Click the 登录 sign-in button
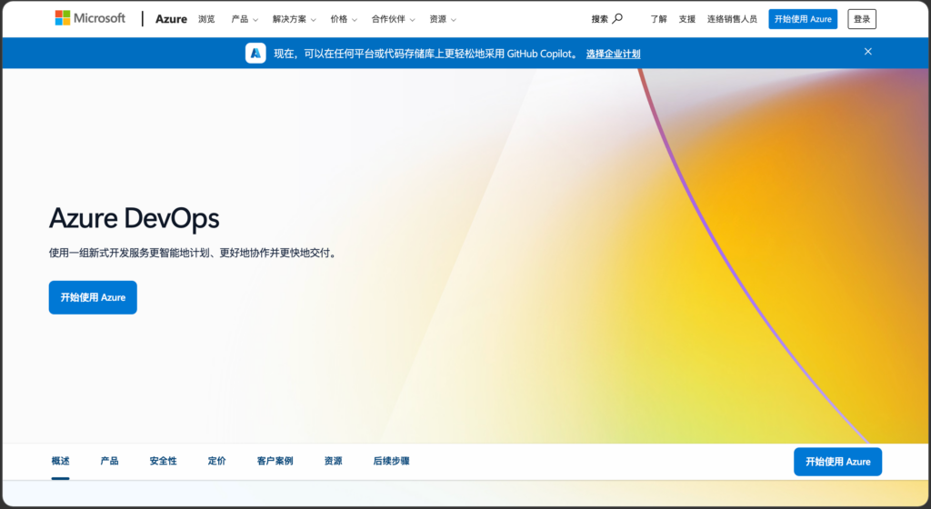Viewport: 931px width, 509px height. [x=862, y=19]
